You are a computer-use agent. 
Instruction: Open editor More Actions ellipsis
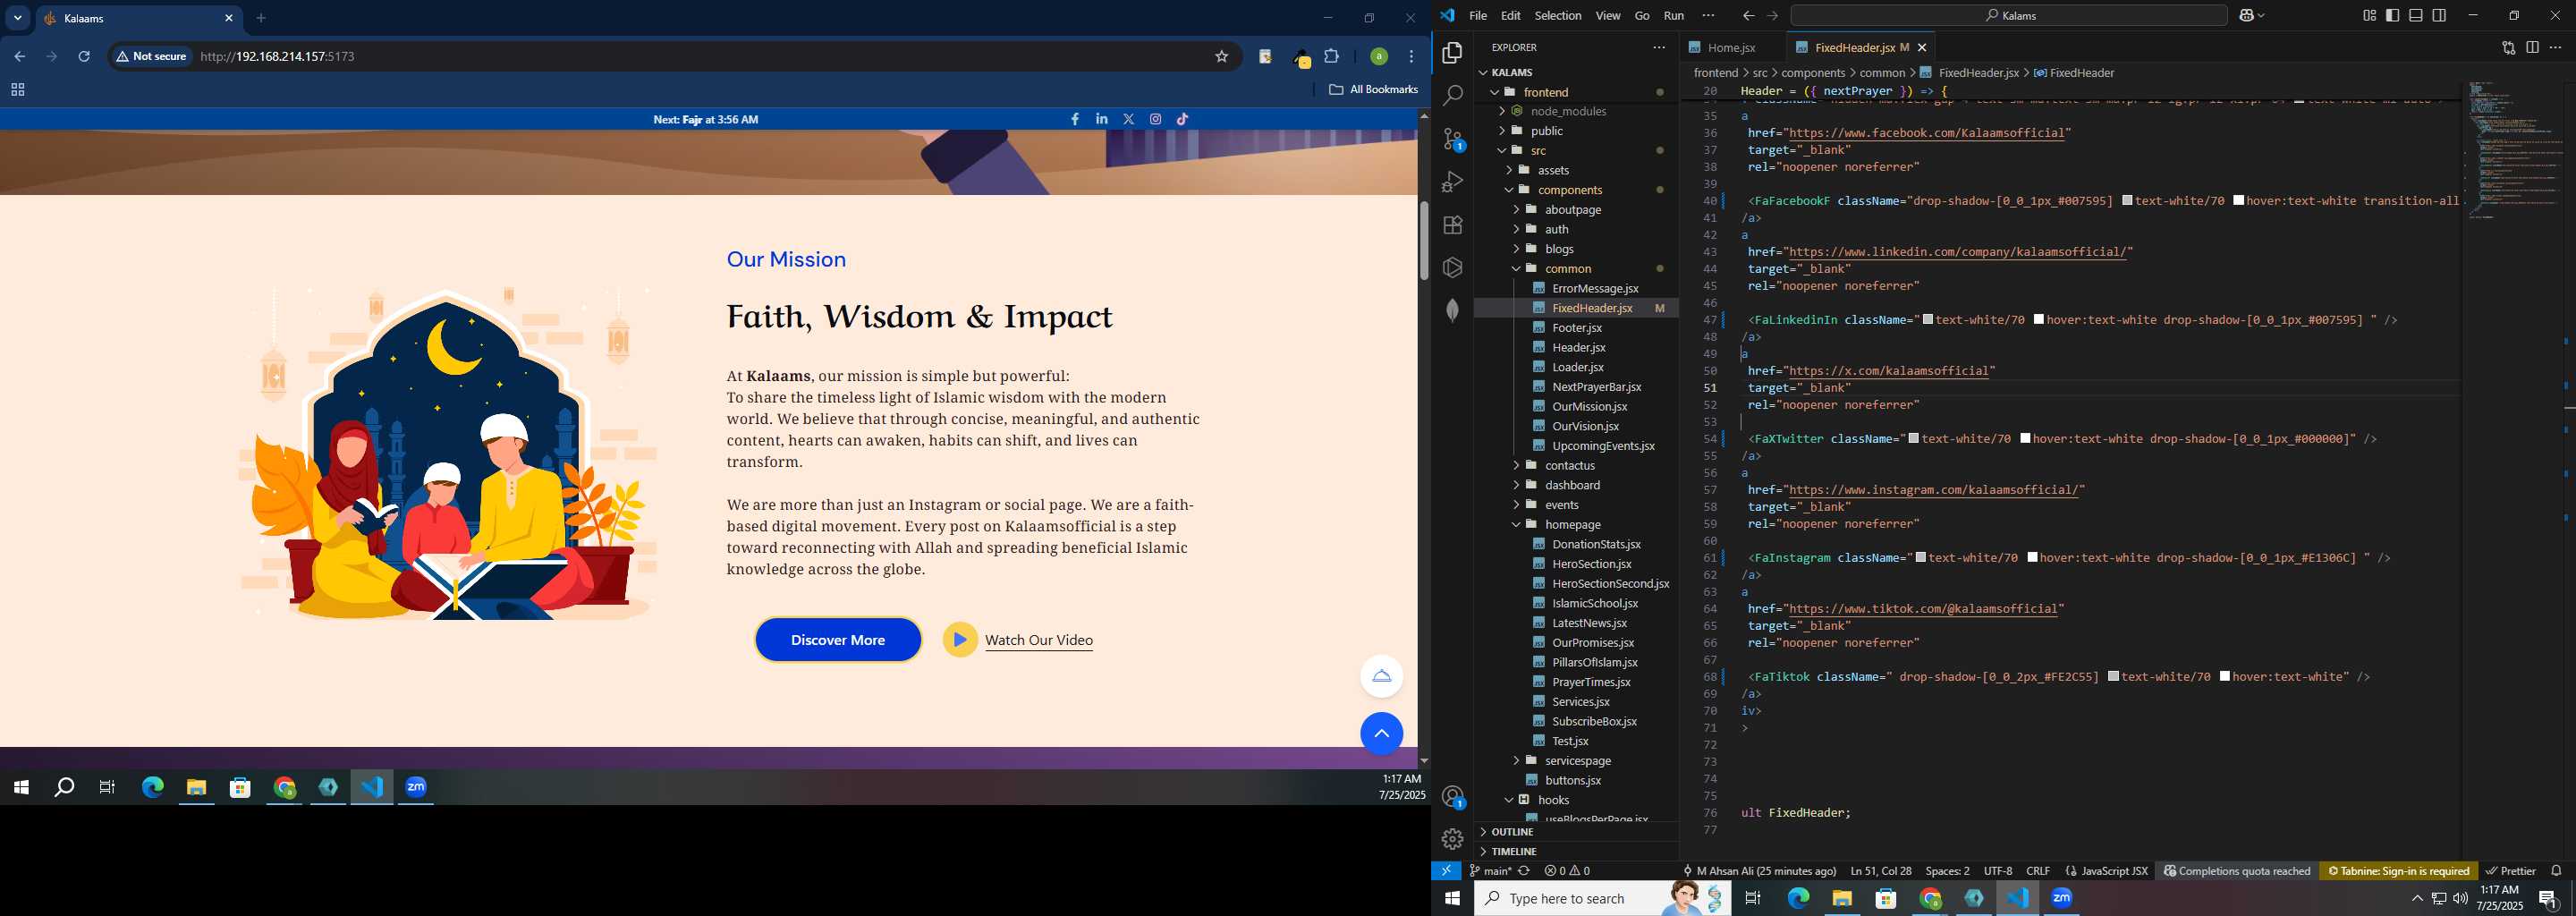(2556, 47)
